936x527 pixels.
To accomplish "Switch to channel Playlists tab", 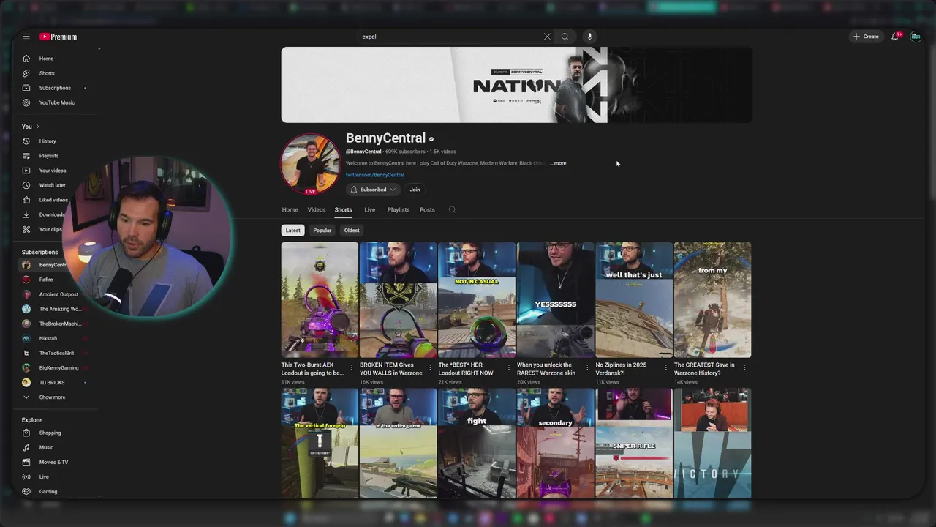I will [x=399, y=210].
